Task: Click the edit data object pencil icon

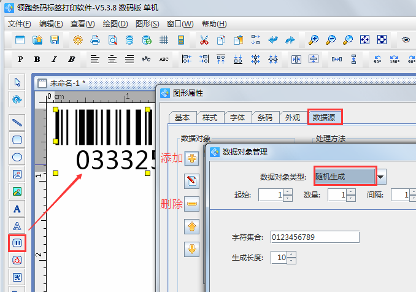Action: [192, 181]
